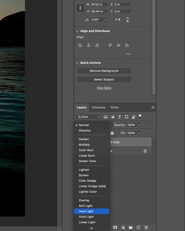Filter layers by type layers icon
This screenshot has width=185, height=231.
click(120, 117)
